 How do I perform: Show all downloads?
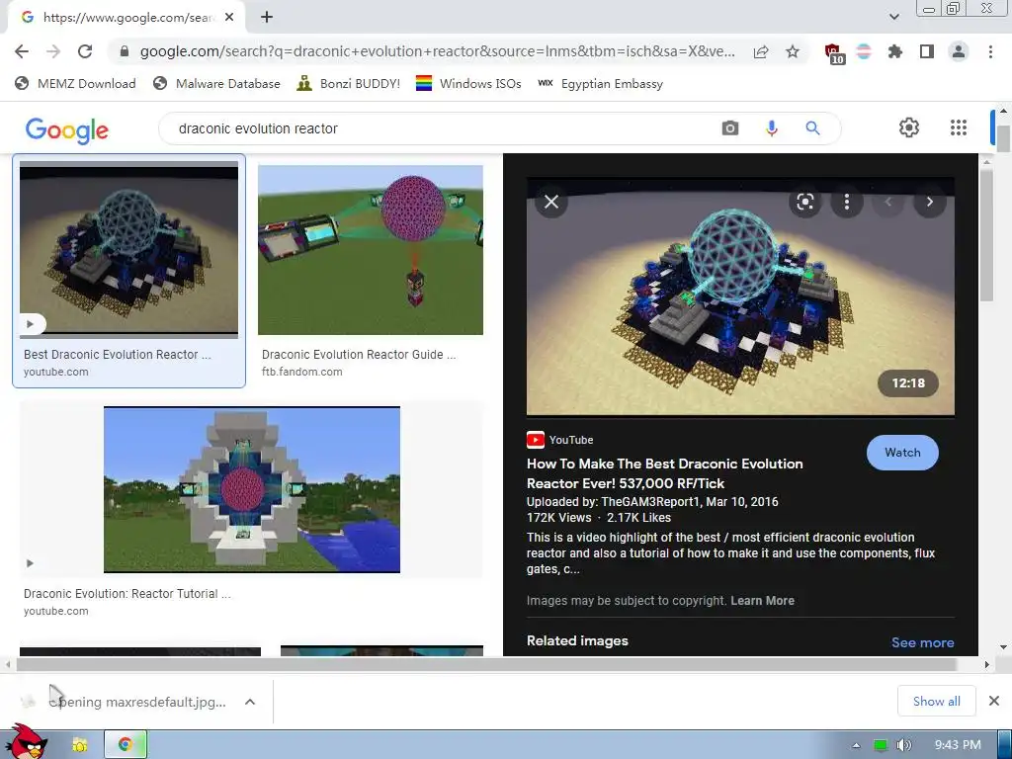937,701
